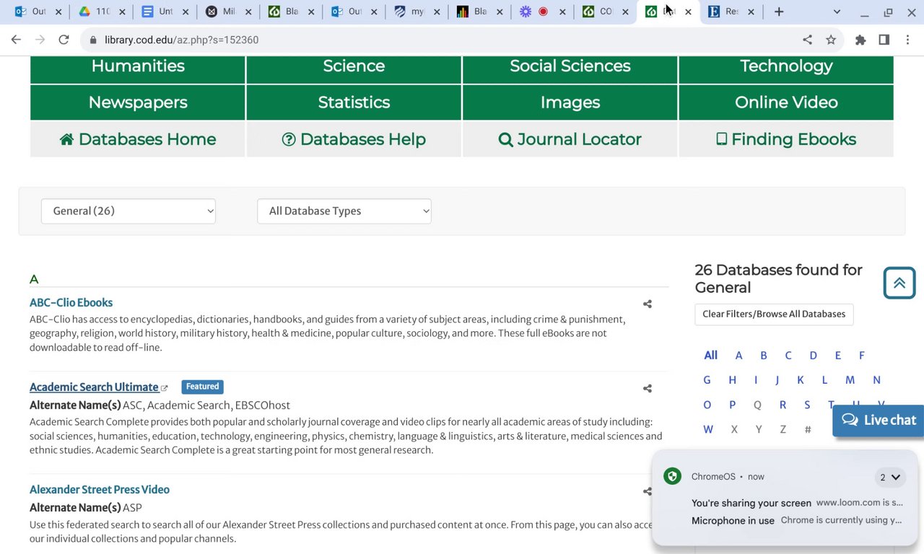This screenshot has height=554, width=924.
Task: Open the General (26) subject dropdown
Action: (128, 211)
